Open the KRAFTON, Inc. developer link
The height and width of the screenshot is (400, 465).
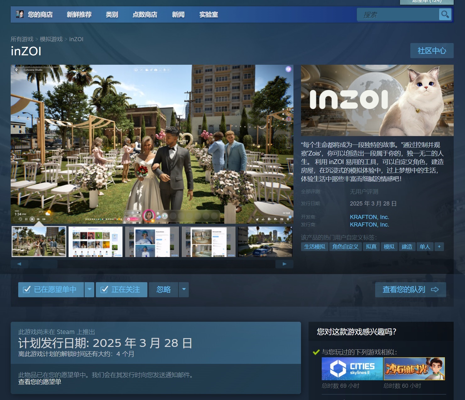coord(369,217)
